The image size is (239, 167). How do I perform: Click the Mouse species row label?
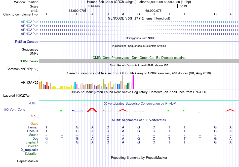tap(33, 135)
